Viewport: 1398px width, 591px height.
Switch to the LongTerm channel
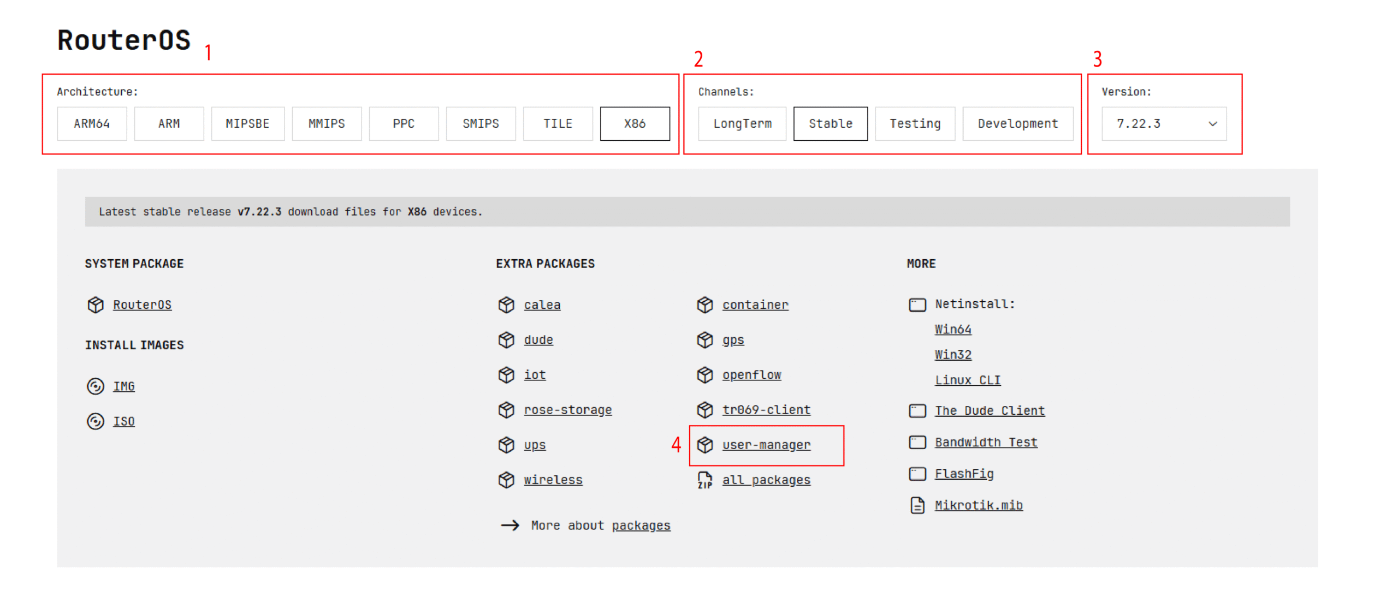(742, 123)
